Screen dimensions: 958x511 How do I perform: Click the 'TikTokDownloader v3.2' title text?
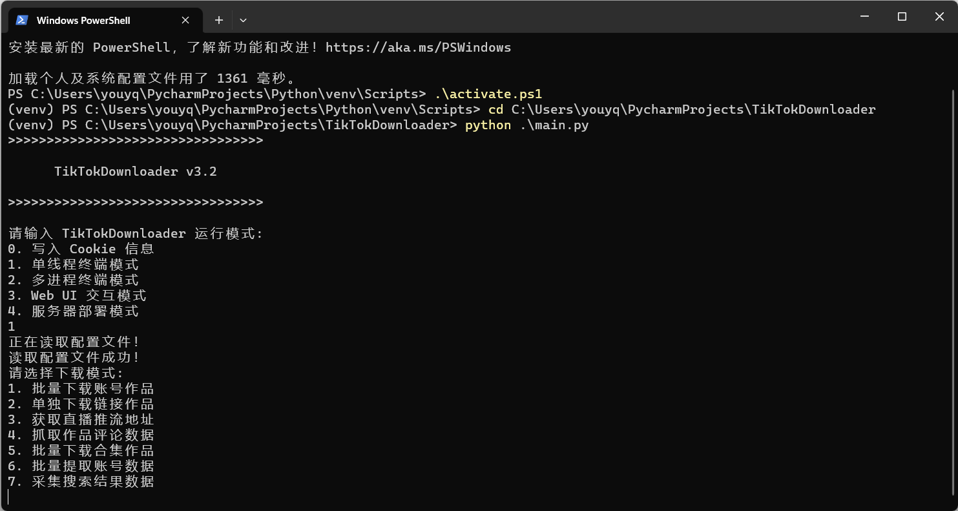135,171
